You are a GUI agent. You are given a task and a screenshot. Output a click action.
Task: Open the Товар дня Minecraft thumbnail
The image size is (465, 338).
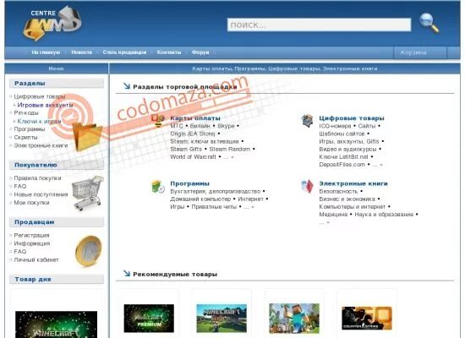tap(56, 324)
